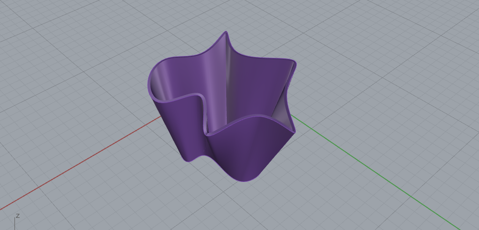Click the vase's upper-right pointed rim corner
Image resolution: width=479 pixels, height=230 pixels.
click(293, 62)
